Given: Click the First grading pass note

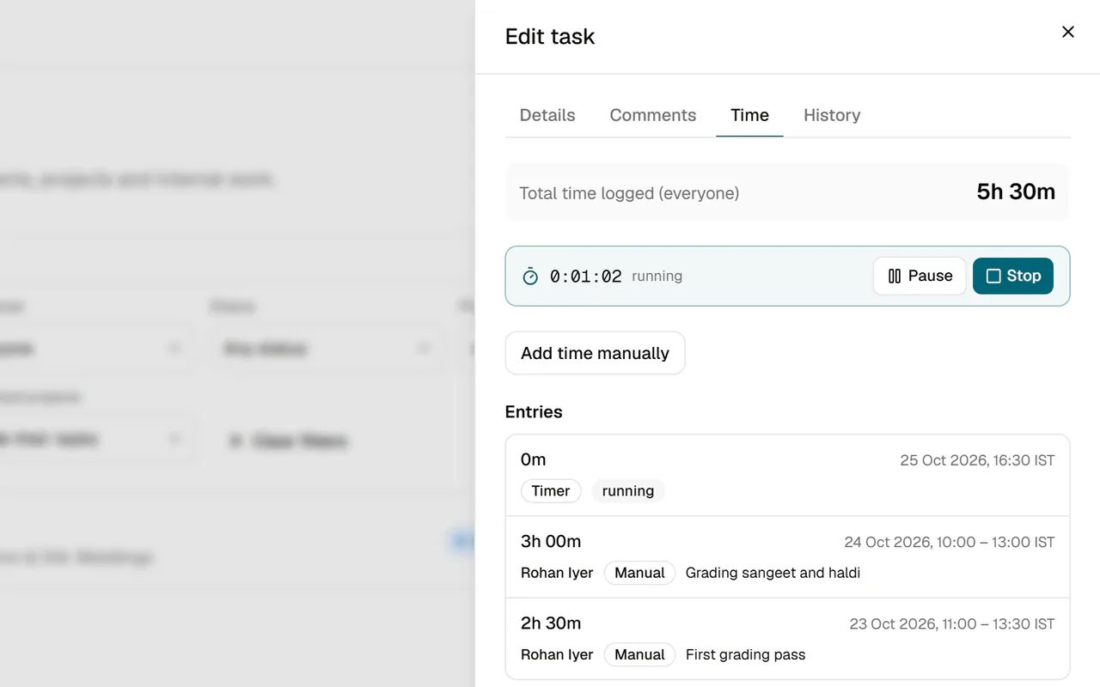Looking at the screenshot, I should [x=746, y=654].
